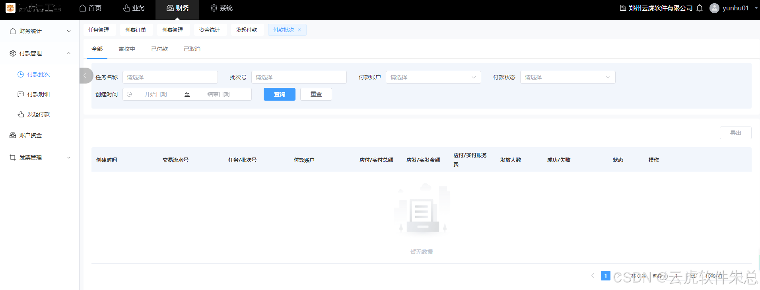Viewport: 760px width, 290px height.
Task: Expand the 发票管理 sidebar menu
Action: click(x=40, y=158)
